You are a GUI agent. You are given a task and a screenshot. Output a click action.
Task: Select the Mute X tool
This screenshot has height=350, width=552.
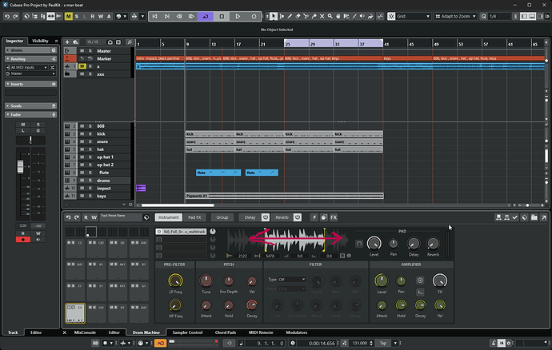click(x=322, y=16)
